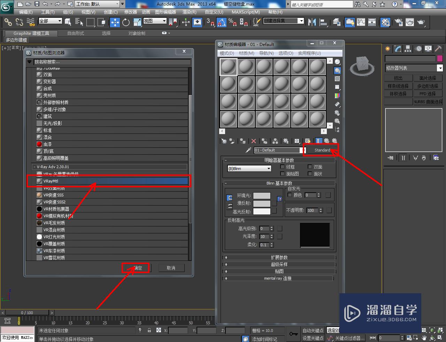The width and height of the screenshot is (446, 342).
Task: Click Go to Parent icon
Action: tap(326, 141)
